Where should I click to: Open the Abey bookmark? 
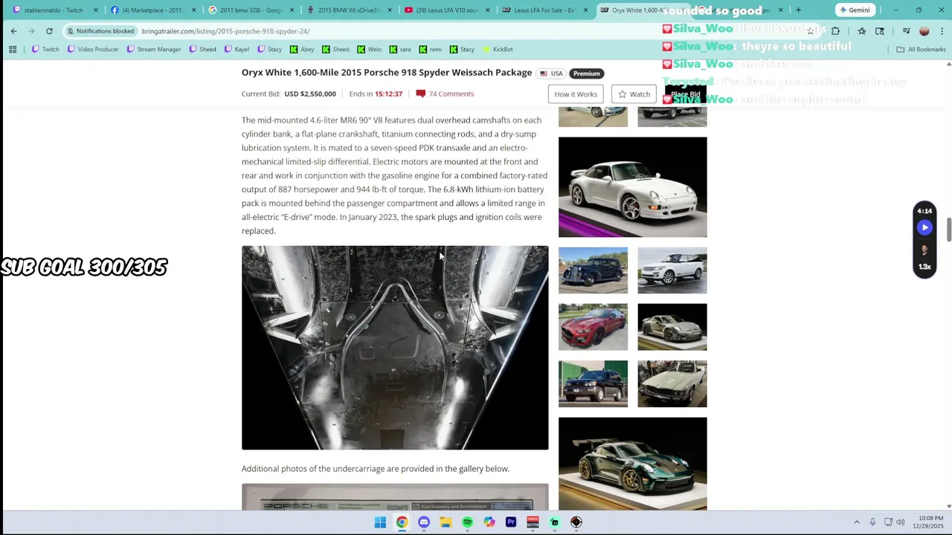[302, 49]
